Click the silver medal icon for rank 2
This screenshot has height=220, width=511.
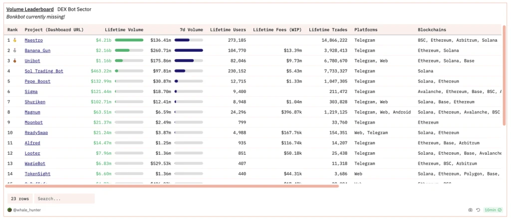click(15, 50)
